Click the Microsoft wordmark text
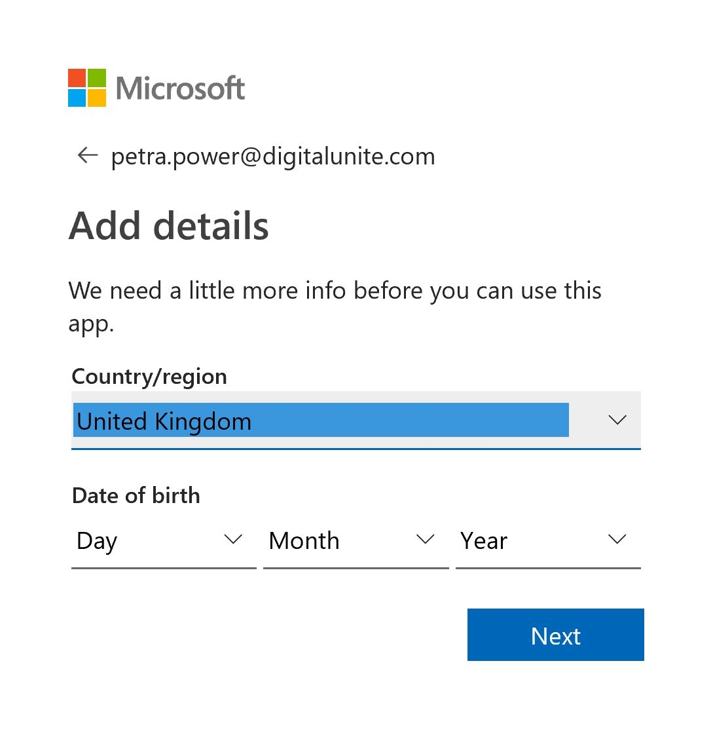Image resolution: width=713 pixels, height=733 pixels. pos(180,88)
